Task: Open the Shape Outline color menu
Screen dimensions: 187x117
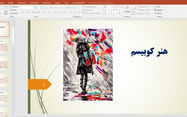Action: (144, 10)
